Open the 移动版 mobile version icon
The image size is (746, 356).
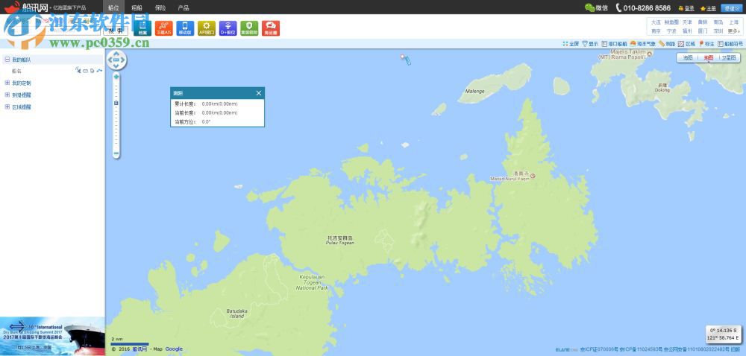[185, 28]
